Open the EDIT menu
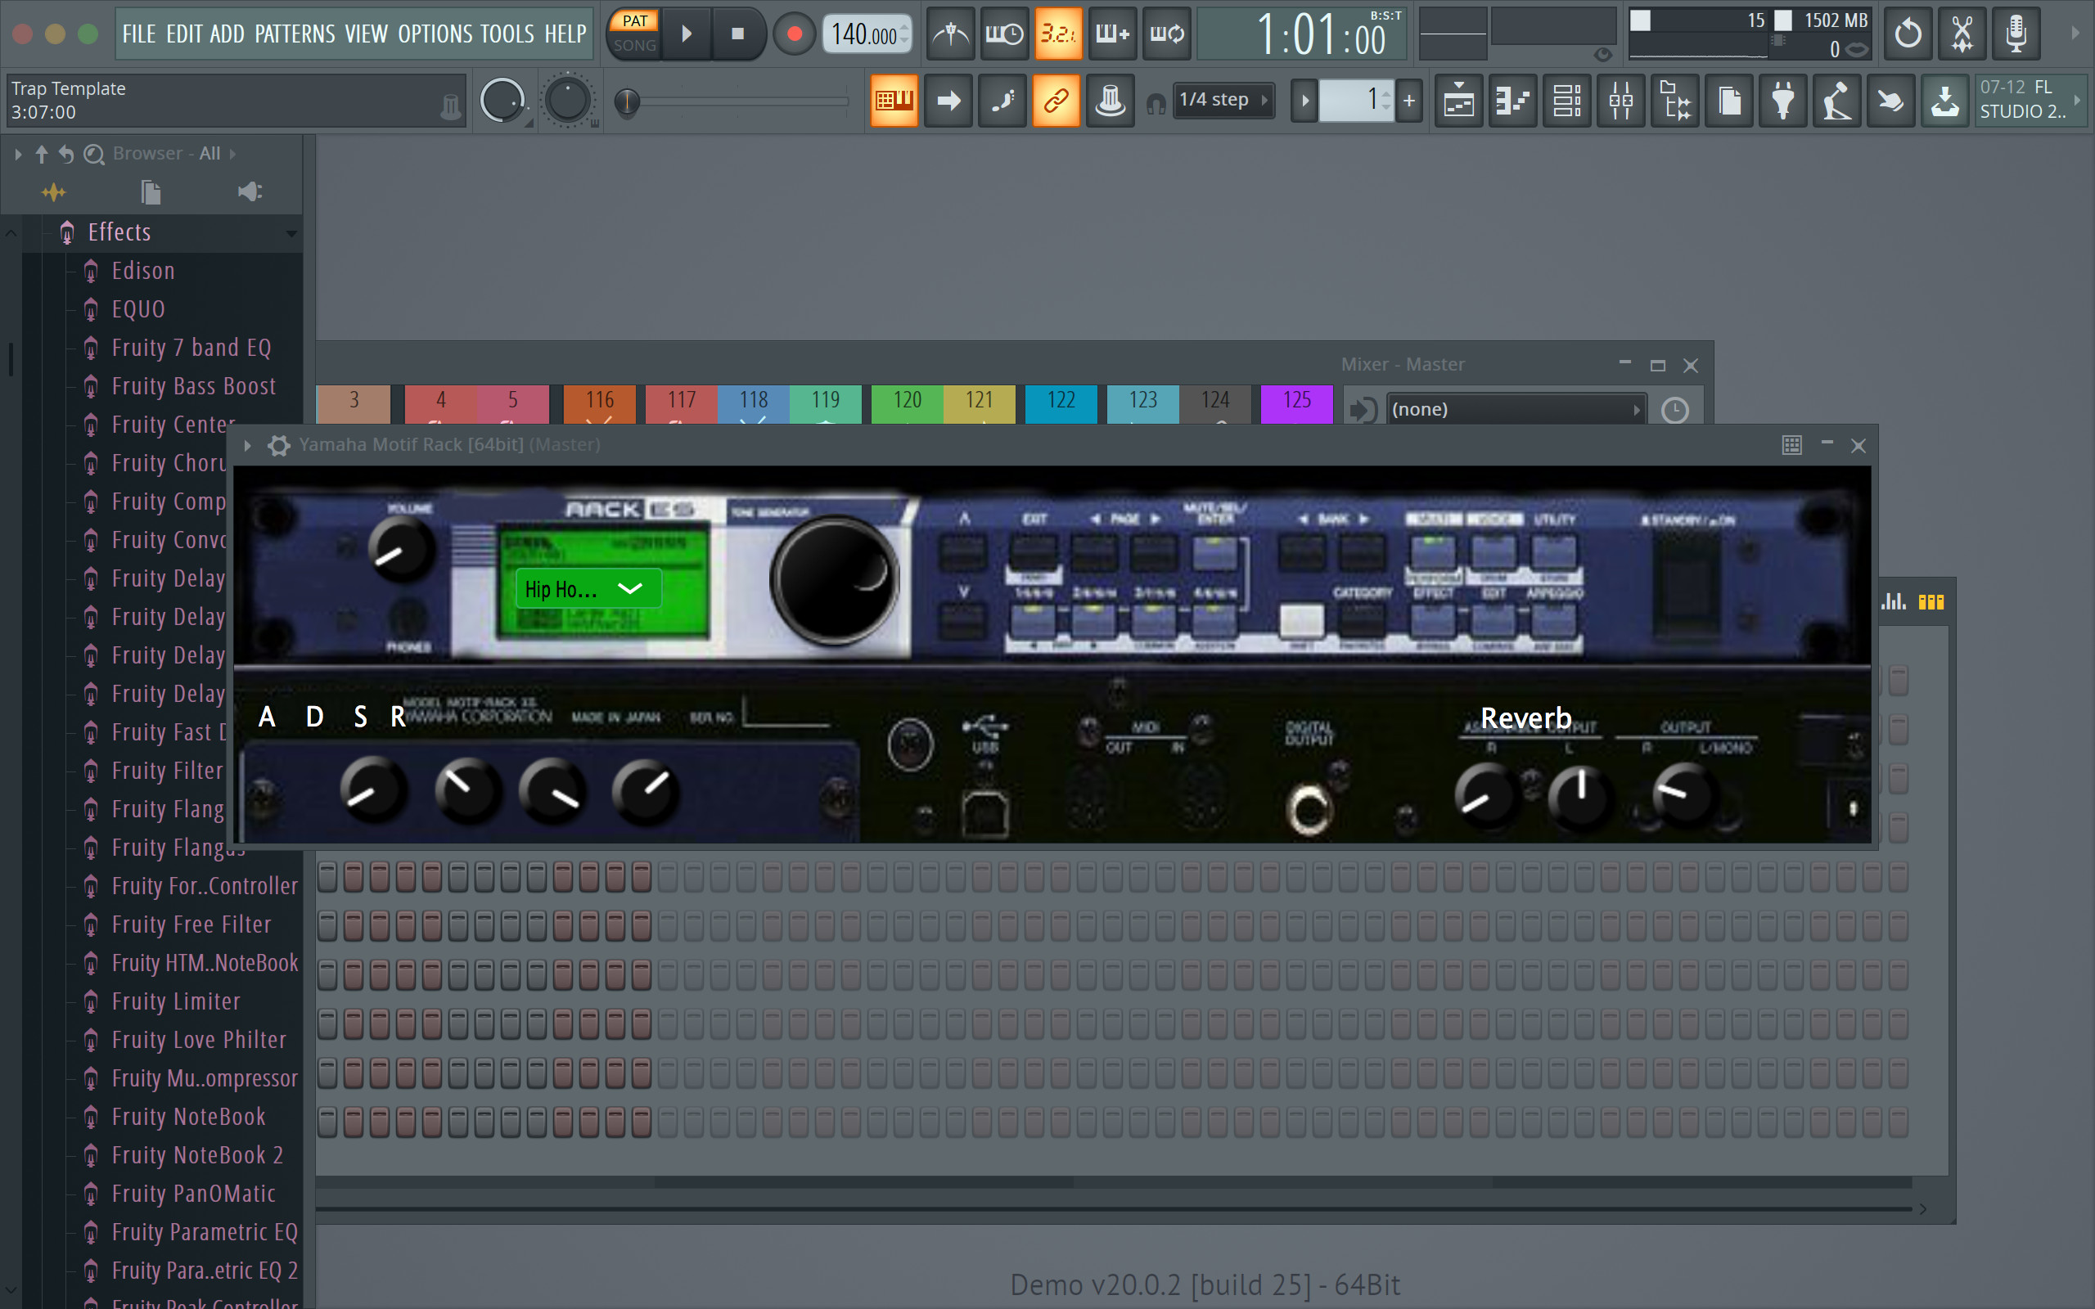 click(x=183, y=34)
